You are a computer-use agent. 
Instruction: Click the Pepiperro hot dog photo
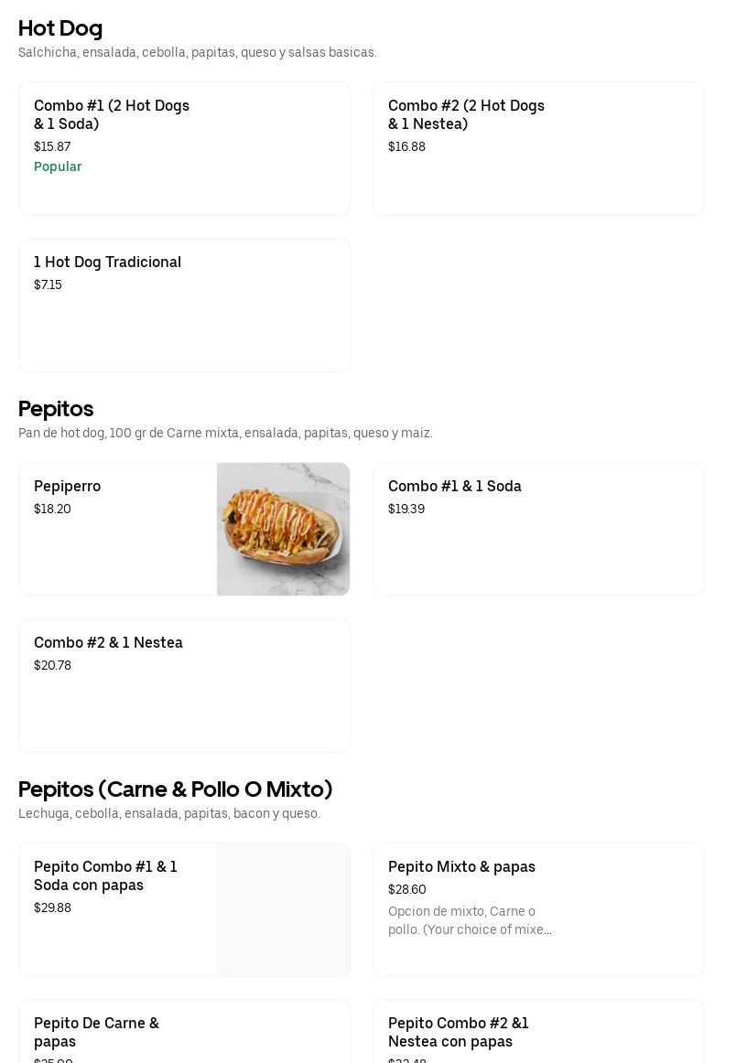[283, 529]
